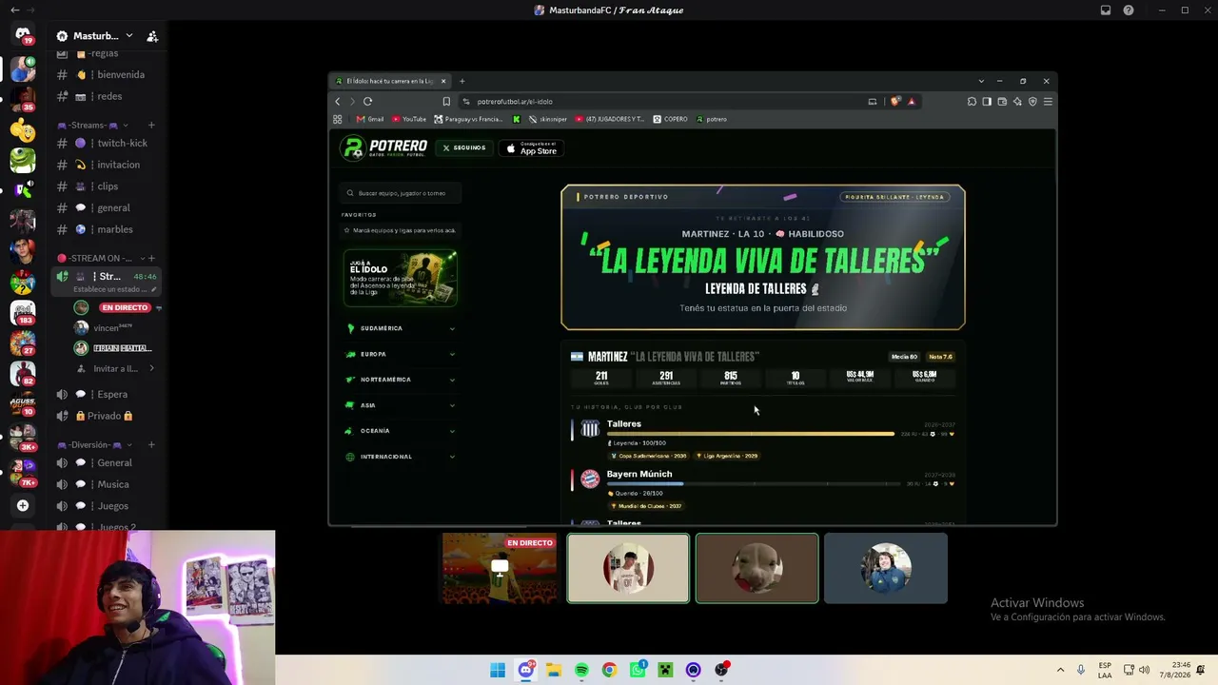The height and width of the screenshot is (685, 1218).
Task: Open the Paraguay vs Francia bookmark
Action: click(x=468, y=119)
